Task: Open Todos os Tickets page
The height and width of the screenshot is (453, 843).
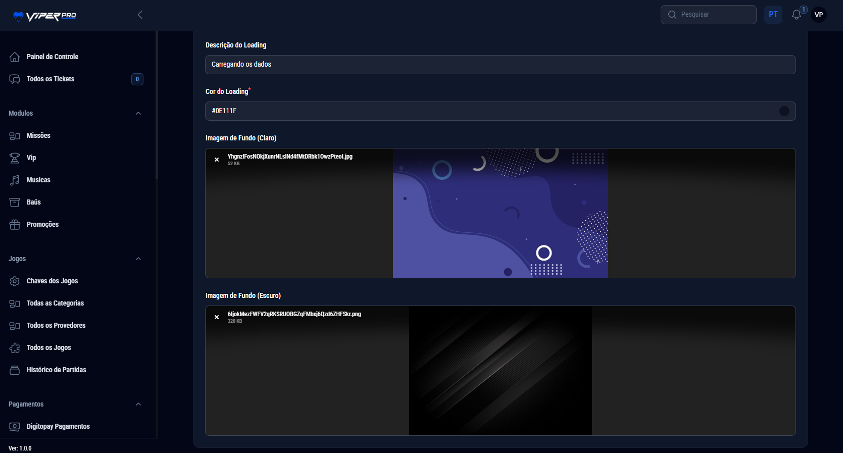Action: tap(50, 79)
